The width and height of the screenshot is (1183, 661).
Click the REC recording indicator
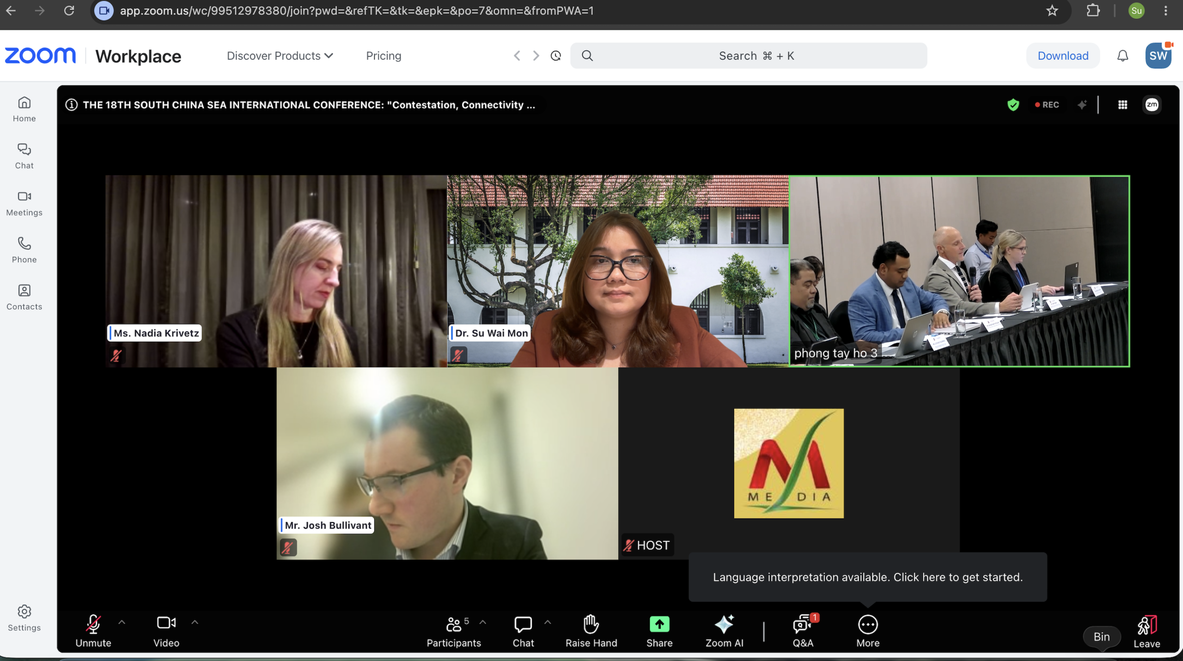(x=1047, y=105)
